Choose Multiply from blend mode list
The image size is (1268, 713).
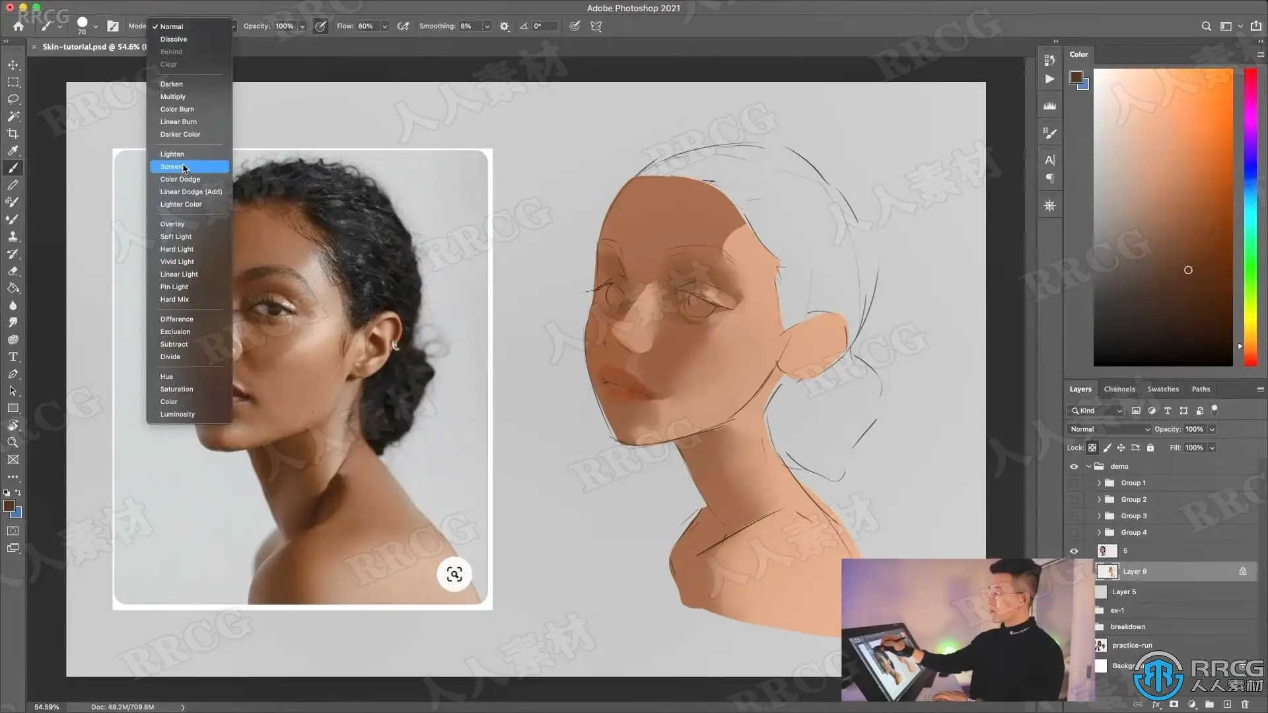click(173, 97)
